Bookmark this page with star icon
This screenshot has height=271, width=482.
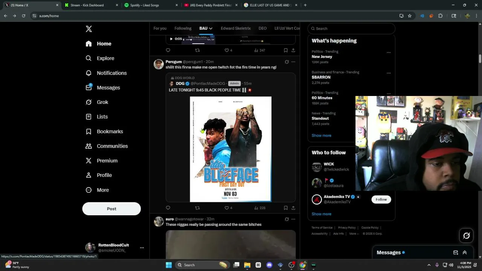pyautogui.click(x=410, y=16)
